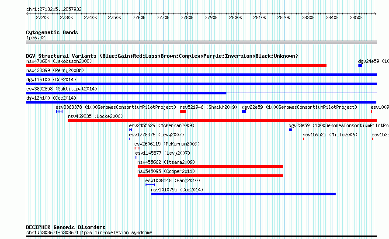Select the nsv545095 (Cooper2011) label
This screenshot has height=239, width=389.
tap(166, 171)
